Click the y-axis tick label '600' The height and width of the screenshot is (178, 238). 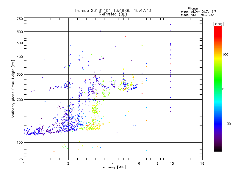click(20, 32)
